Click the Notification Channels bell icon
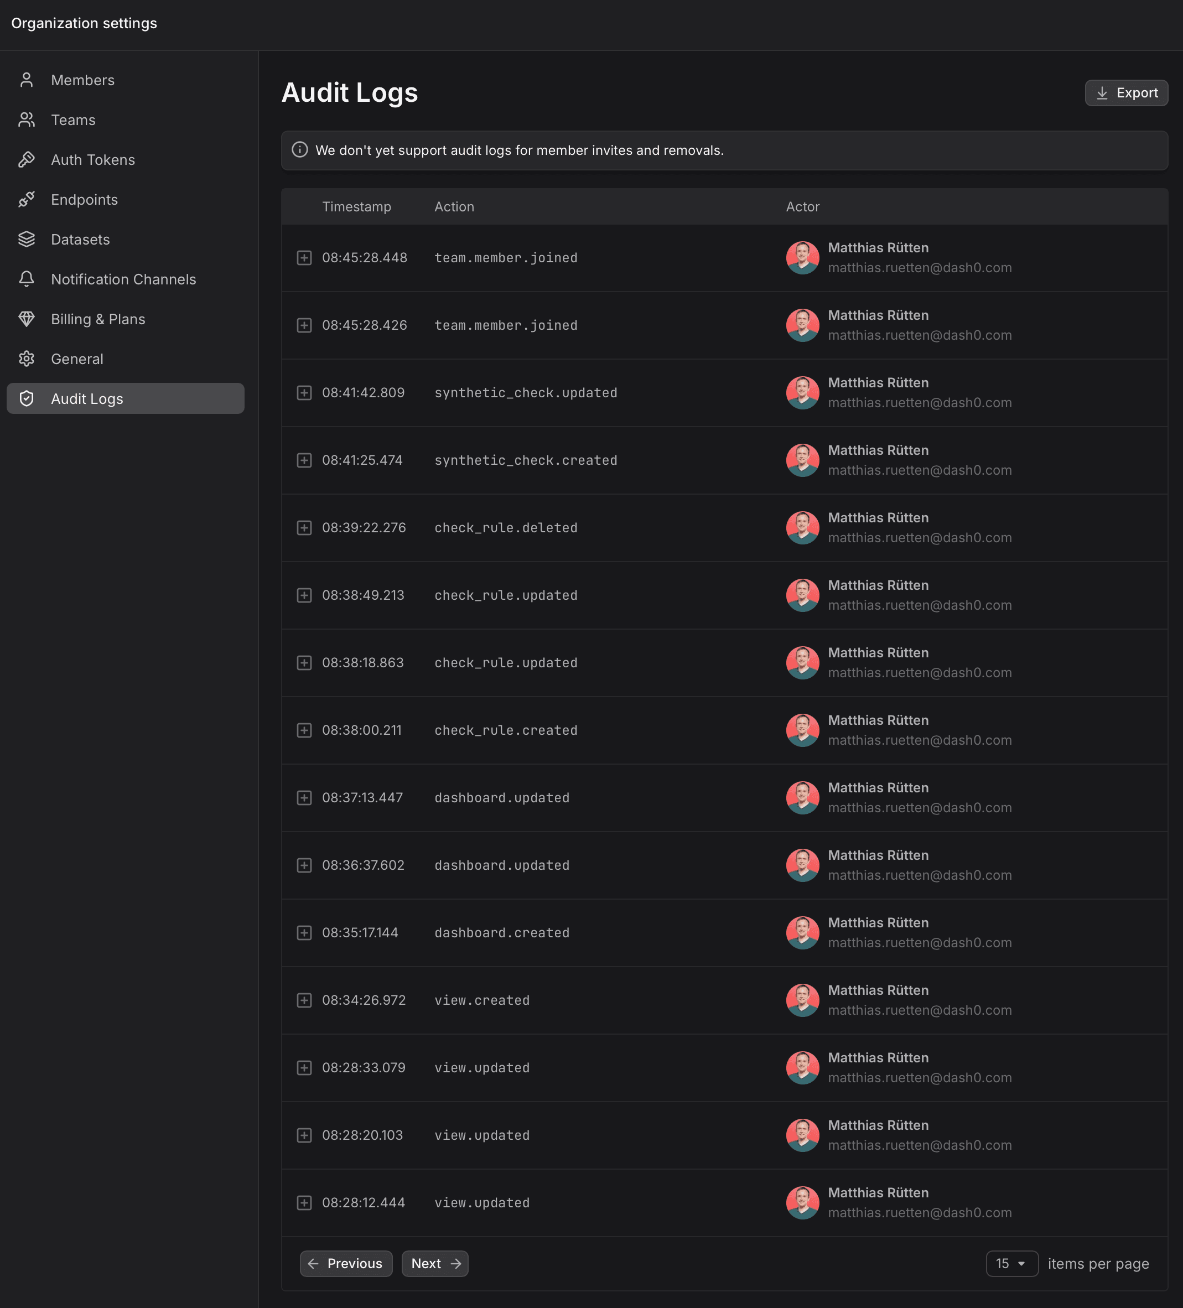Viewport: 1183px width, 1308px height. pyautogui.click(x=27, y=279)
